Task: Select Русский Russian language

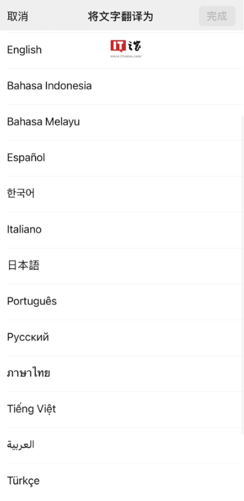Action: point(122,337)
